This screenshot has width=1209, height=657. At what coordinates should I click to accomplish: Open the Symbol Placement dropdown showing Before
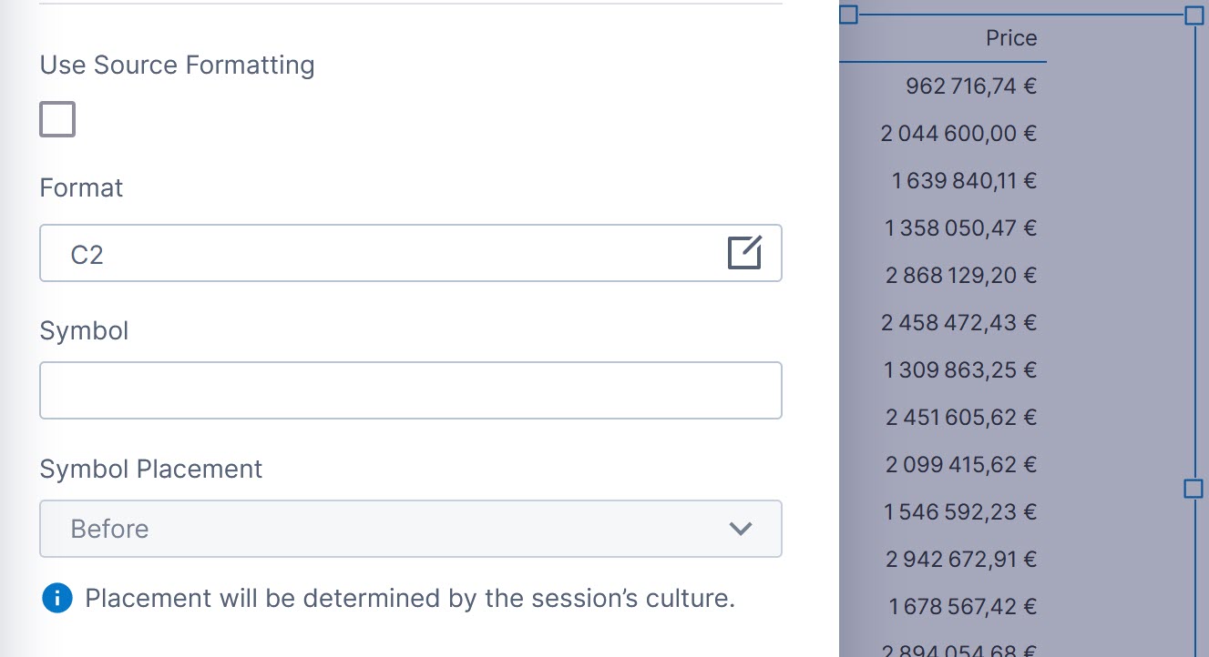410,529
